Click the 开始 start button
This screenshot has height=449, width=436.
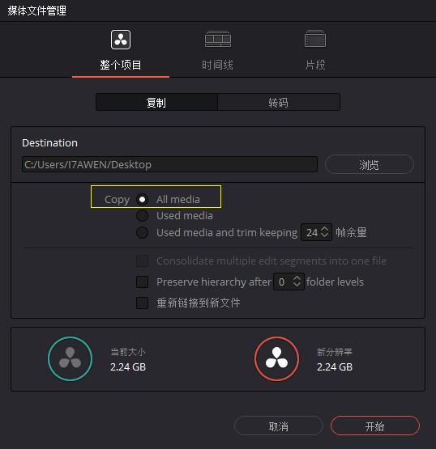(x=375, y=426)
